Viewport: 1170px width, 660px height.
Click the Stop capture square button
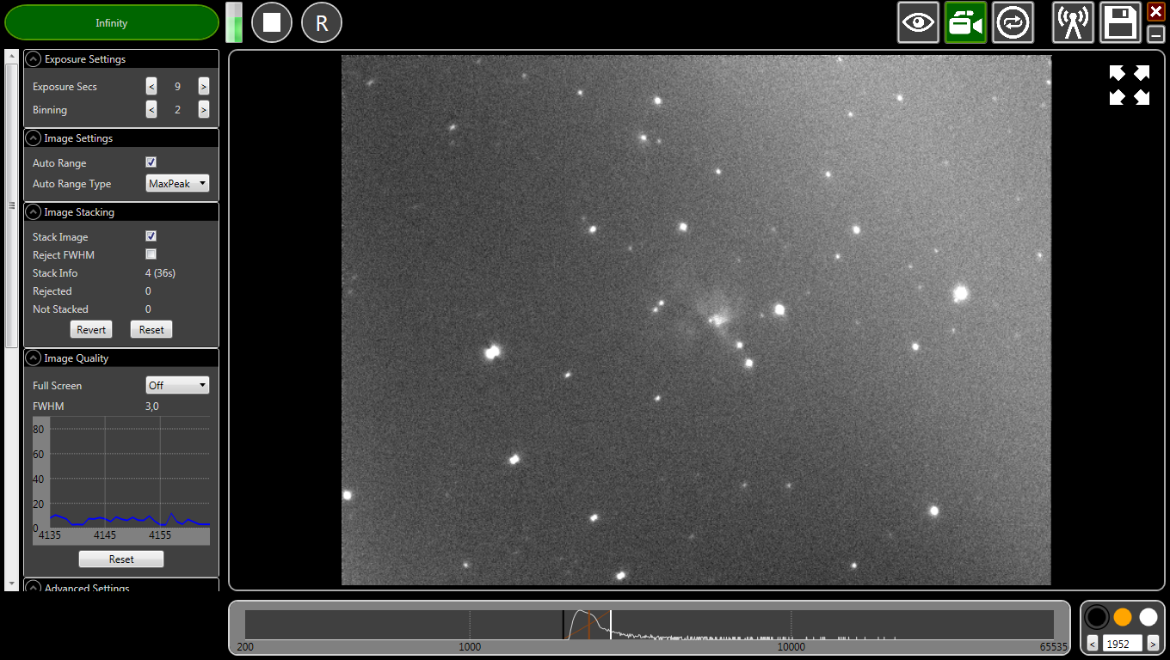pyautogui.click(x=272, y=22)
